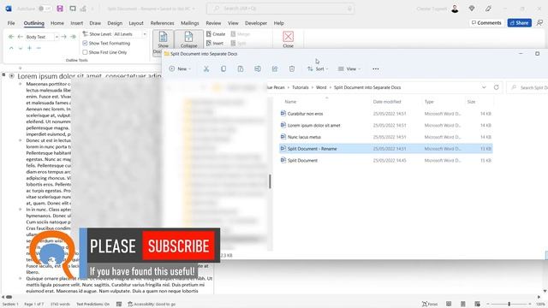Open the Home ribbon tab

(x=57, y=23)
